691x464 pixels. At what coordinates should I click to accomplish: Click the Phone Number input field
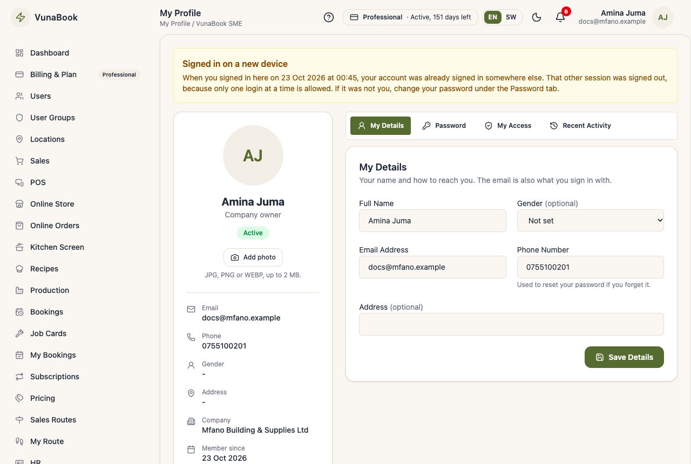click(x=591, y=267)
